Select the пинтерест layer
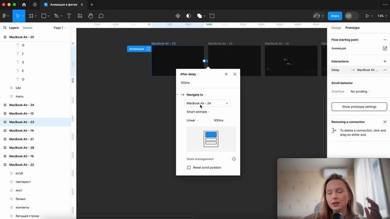The width and height of the screenshot is (390, 219). pos(35,182)
